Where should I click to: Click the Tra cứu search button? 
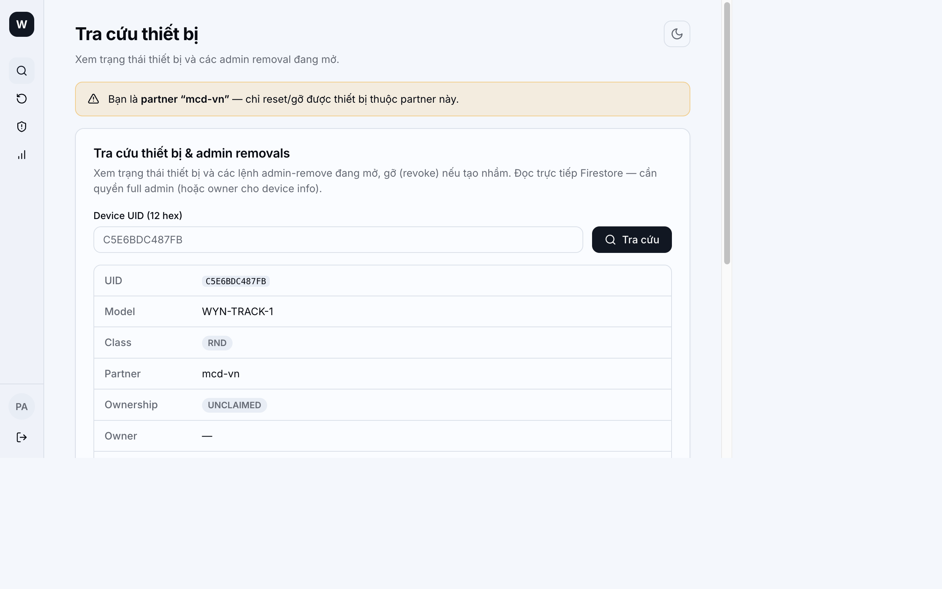click(x=631, y=240)
